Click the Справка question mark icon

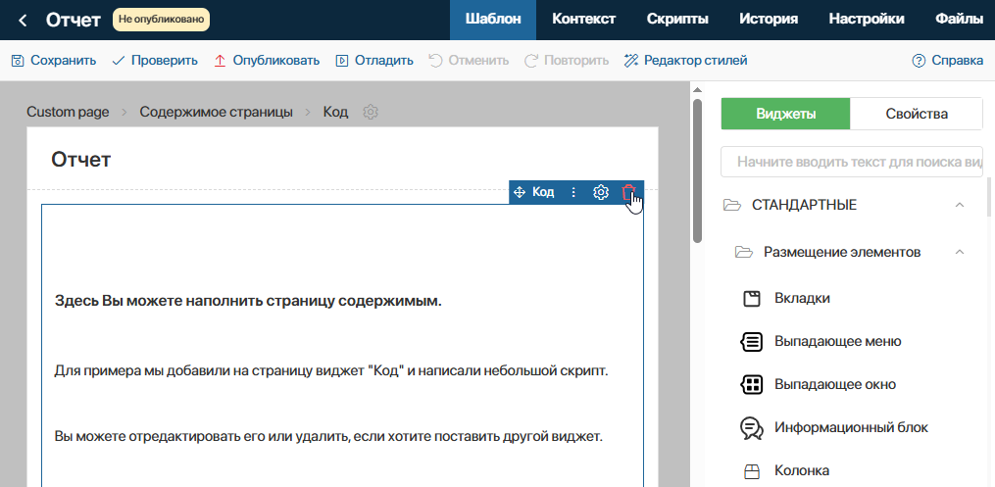pyautogui.click(x=919, y=61)
